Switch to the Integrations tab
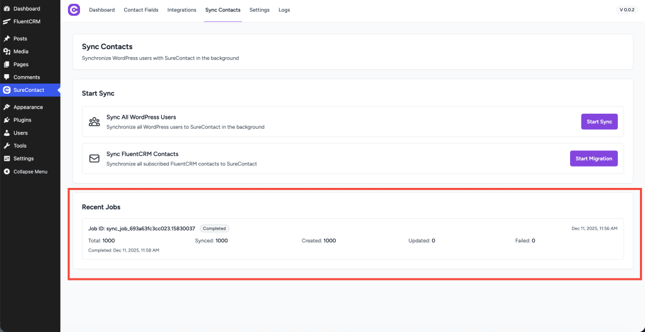645x332 pixels. coord(181,10)
